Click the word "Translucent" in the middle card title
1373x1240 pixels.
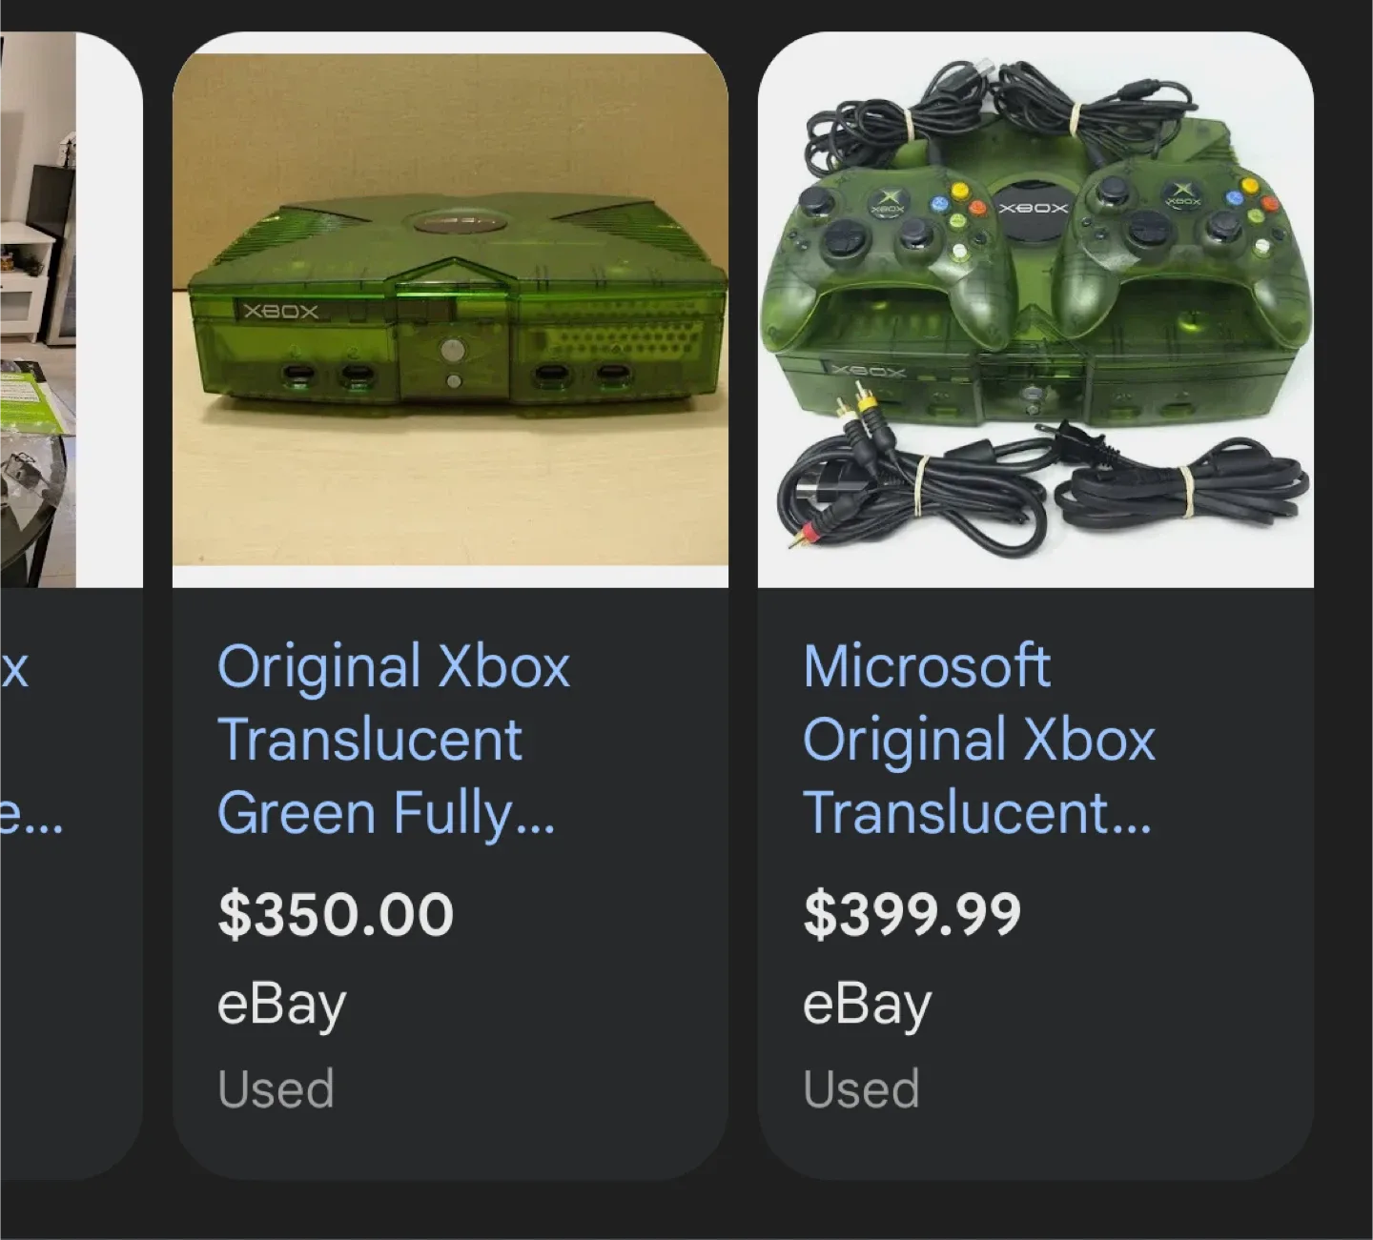370,739
